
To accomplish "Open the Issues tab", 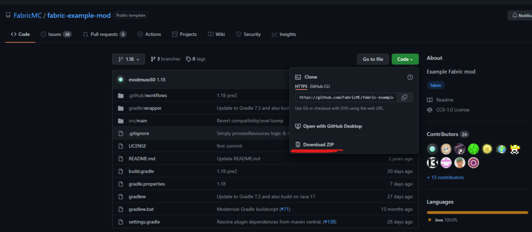I will 56,34.
